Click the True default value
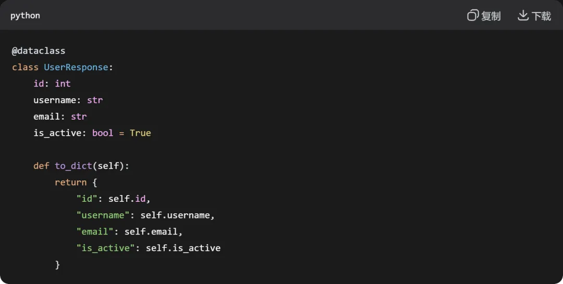563x284 pixels. [140, 133]
